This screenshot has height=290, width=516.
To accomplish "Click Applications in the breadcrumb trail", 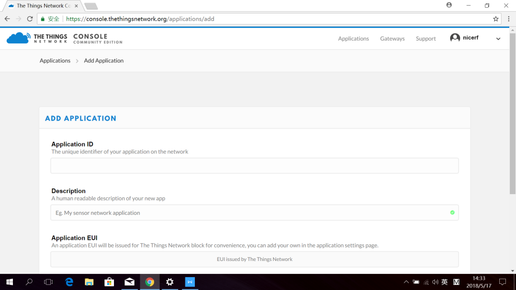I will 55,61.
